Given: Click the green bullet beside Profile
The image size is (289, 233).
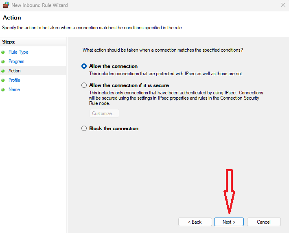Looking at the screenshot, I should click(x=3, y=81).
